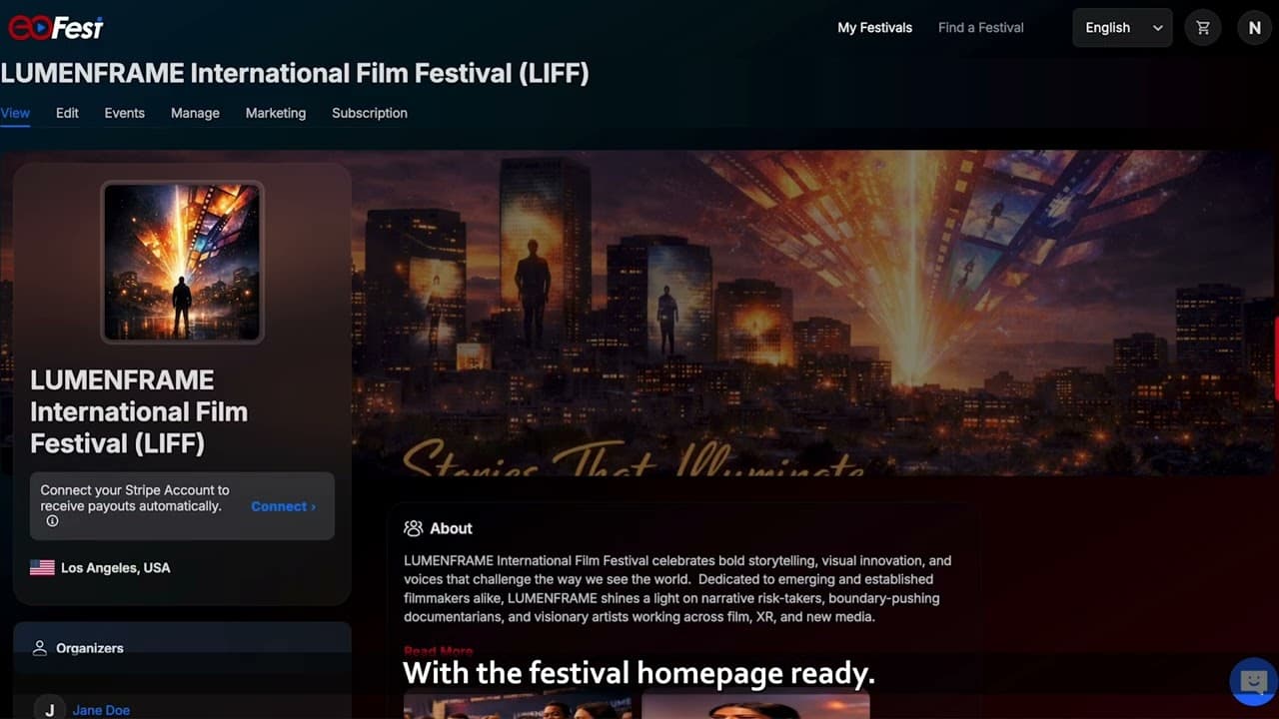Go to the Manage tab
The height and width of the screenshot is (719, 1279).
(195, 113)
